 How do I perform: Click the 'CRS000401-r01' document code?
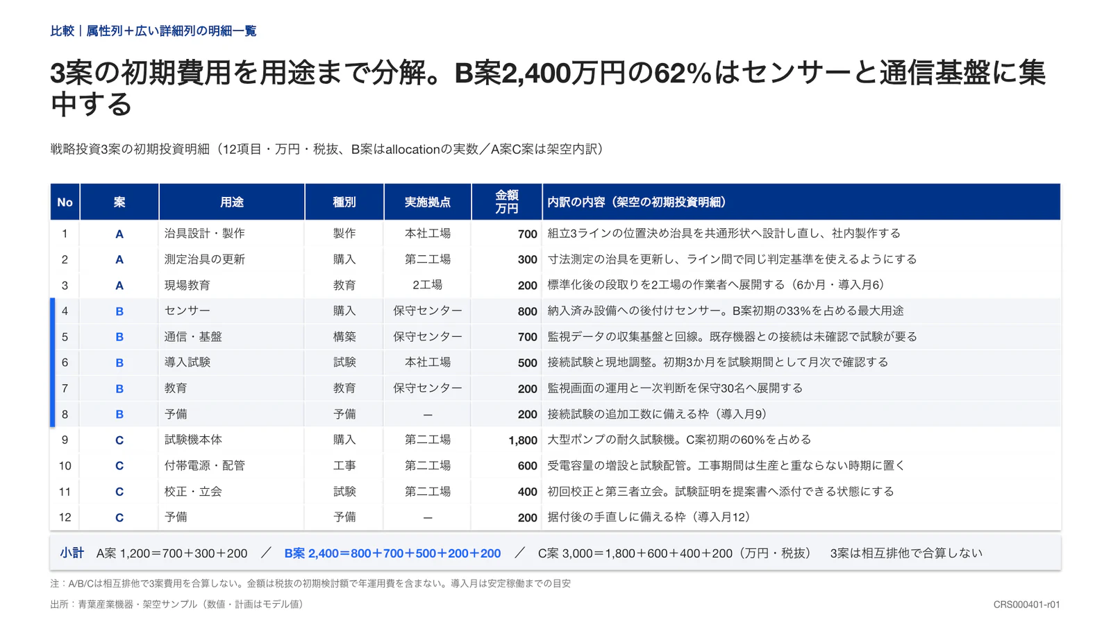tap(1026, 605)
